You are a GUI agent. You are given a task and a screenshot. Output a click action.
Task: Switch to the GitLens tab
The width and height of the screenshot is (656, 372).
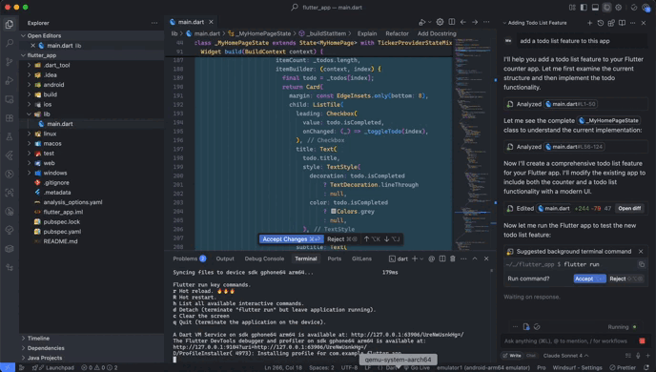362,258
